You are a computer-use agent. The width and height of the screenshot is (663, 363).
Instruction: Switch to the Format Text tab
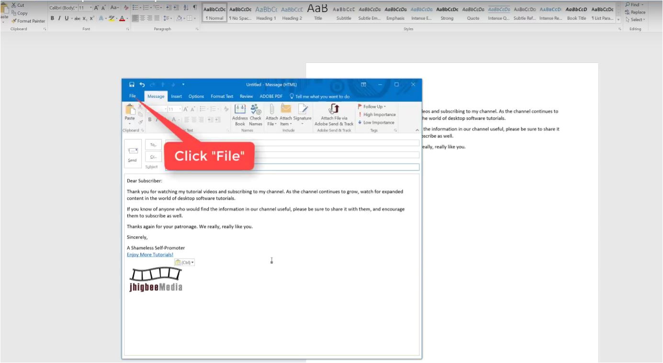[x=222, y=96]
